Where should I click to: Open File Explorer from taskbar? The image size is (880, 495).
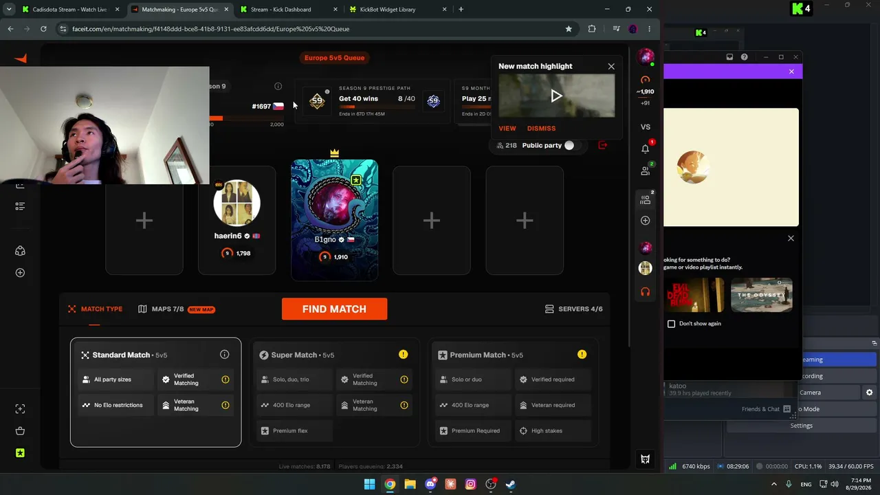coord(410,484)
